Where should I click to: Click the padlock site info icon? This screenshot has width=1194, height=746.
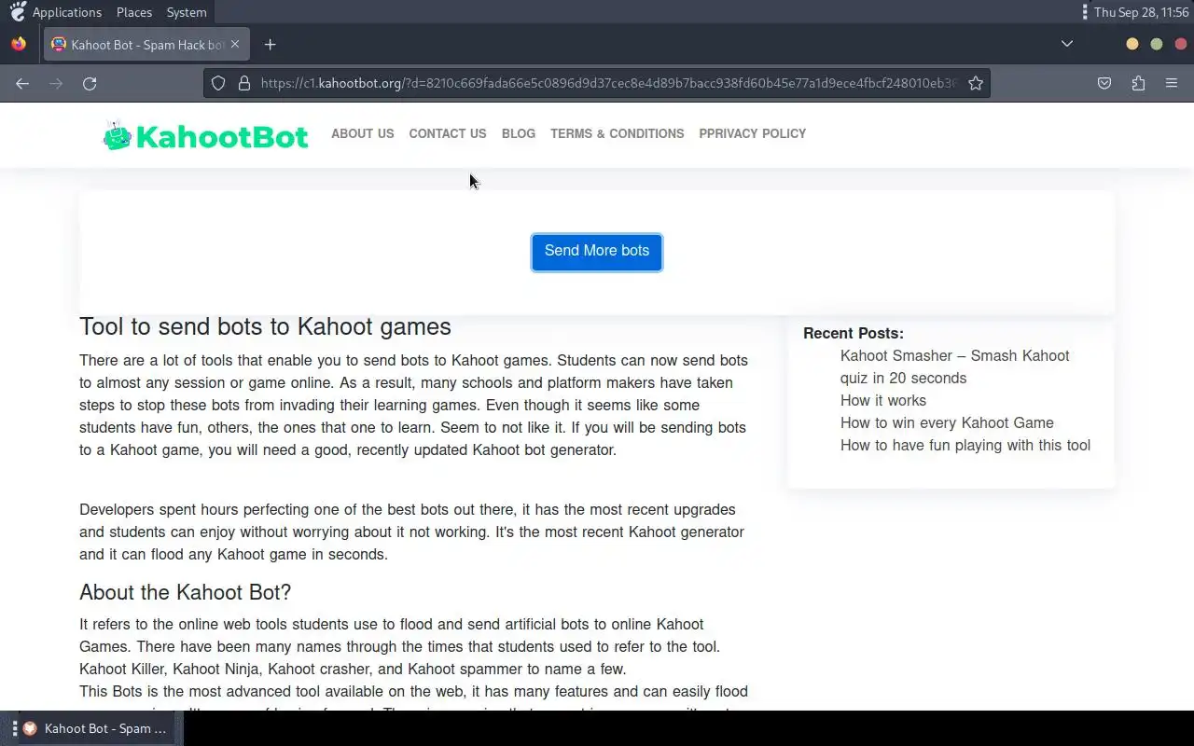click(x=244, y=83)
